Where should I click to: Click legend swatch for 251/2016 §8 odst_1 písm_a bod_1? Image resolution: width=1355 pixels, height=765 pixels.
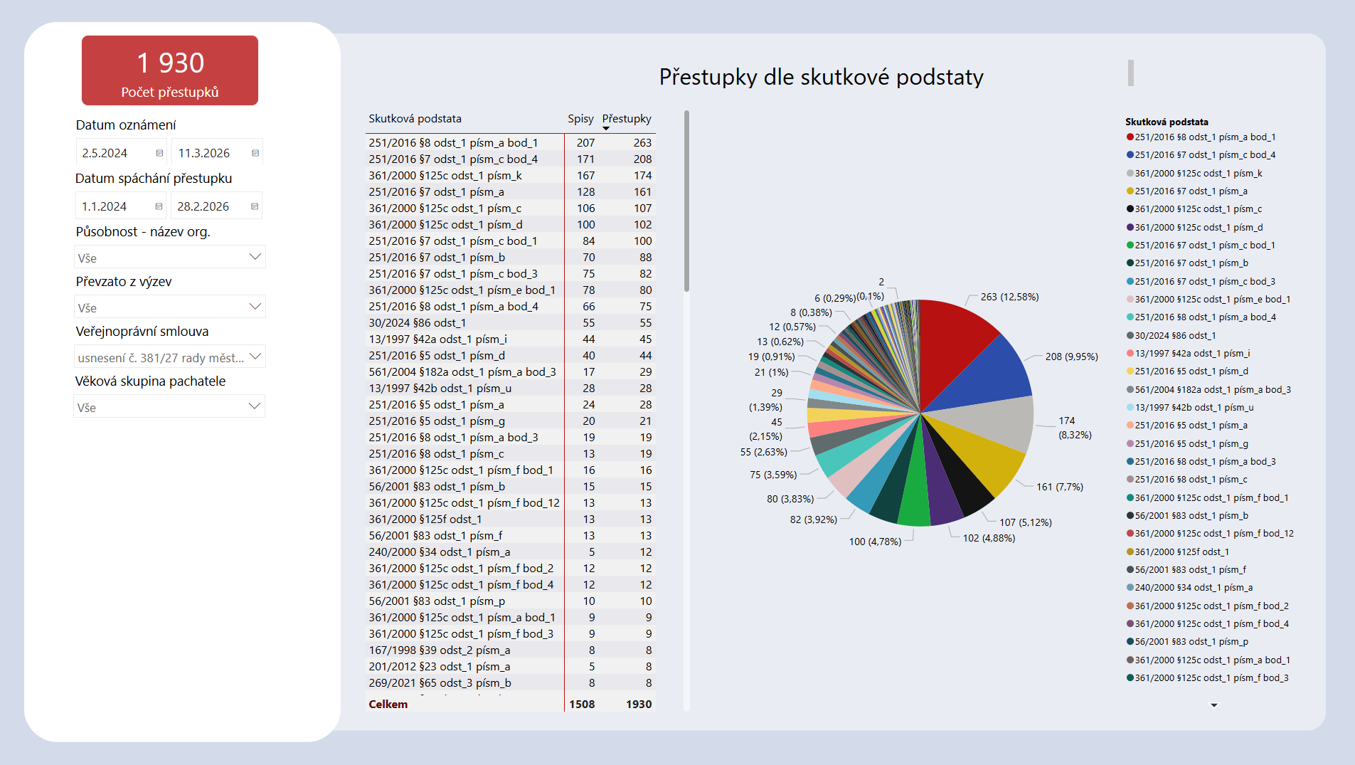1130,137
